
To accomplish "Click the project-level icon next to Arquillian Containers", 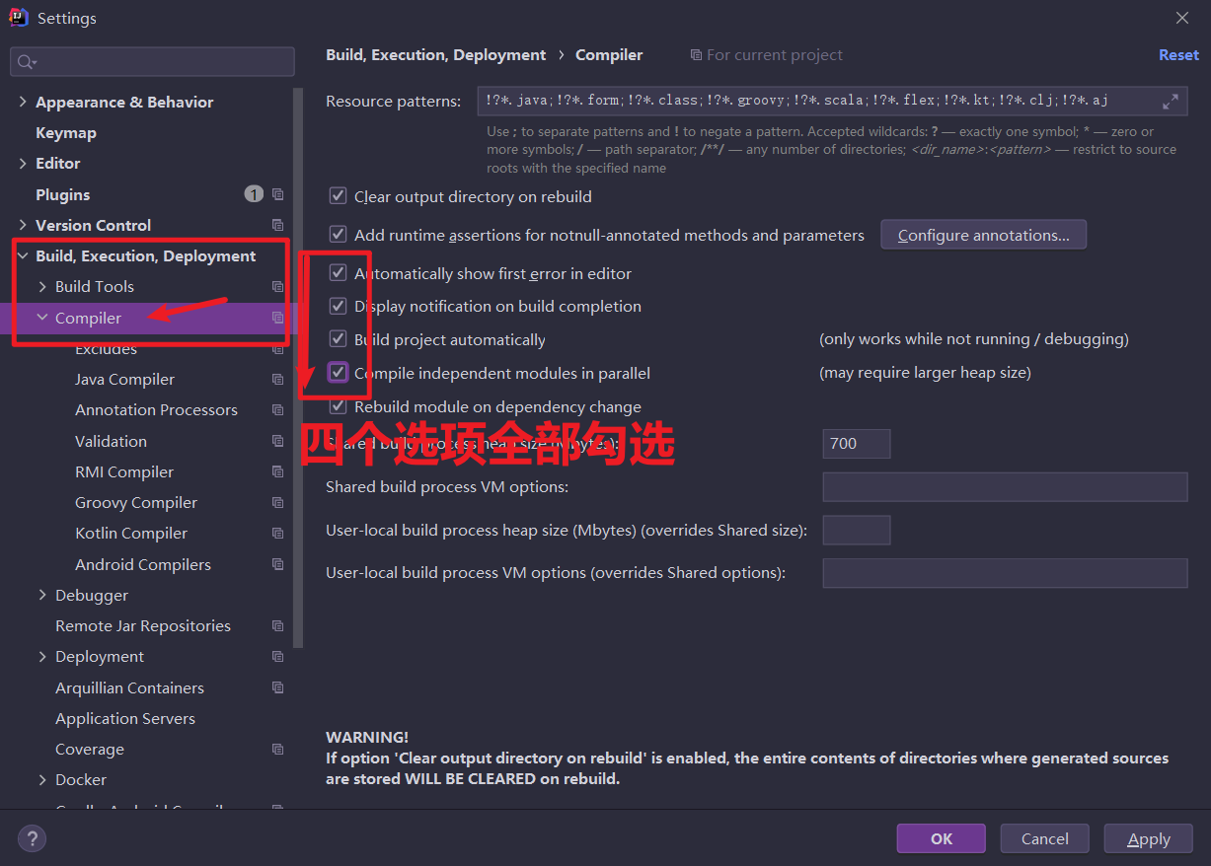I will [278, 687].
